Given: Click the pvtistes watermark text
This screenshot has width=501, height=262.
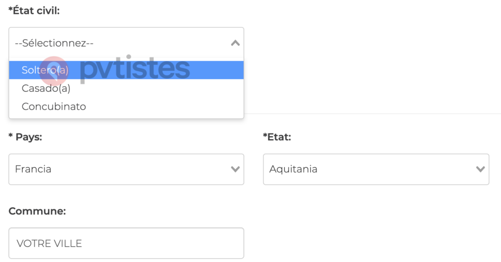Looking at the screenshot, I should pos(135,70).
